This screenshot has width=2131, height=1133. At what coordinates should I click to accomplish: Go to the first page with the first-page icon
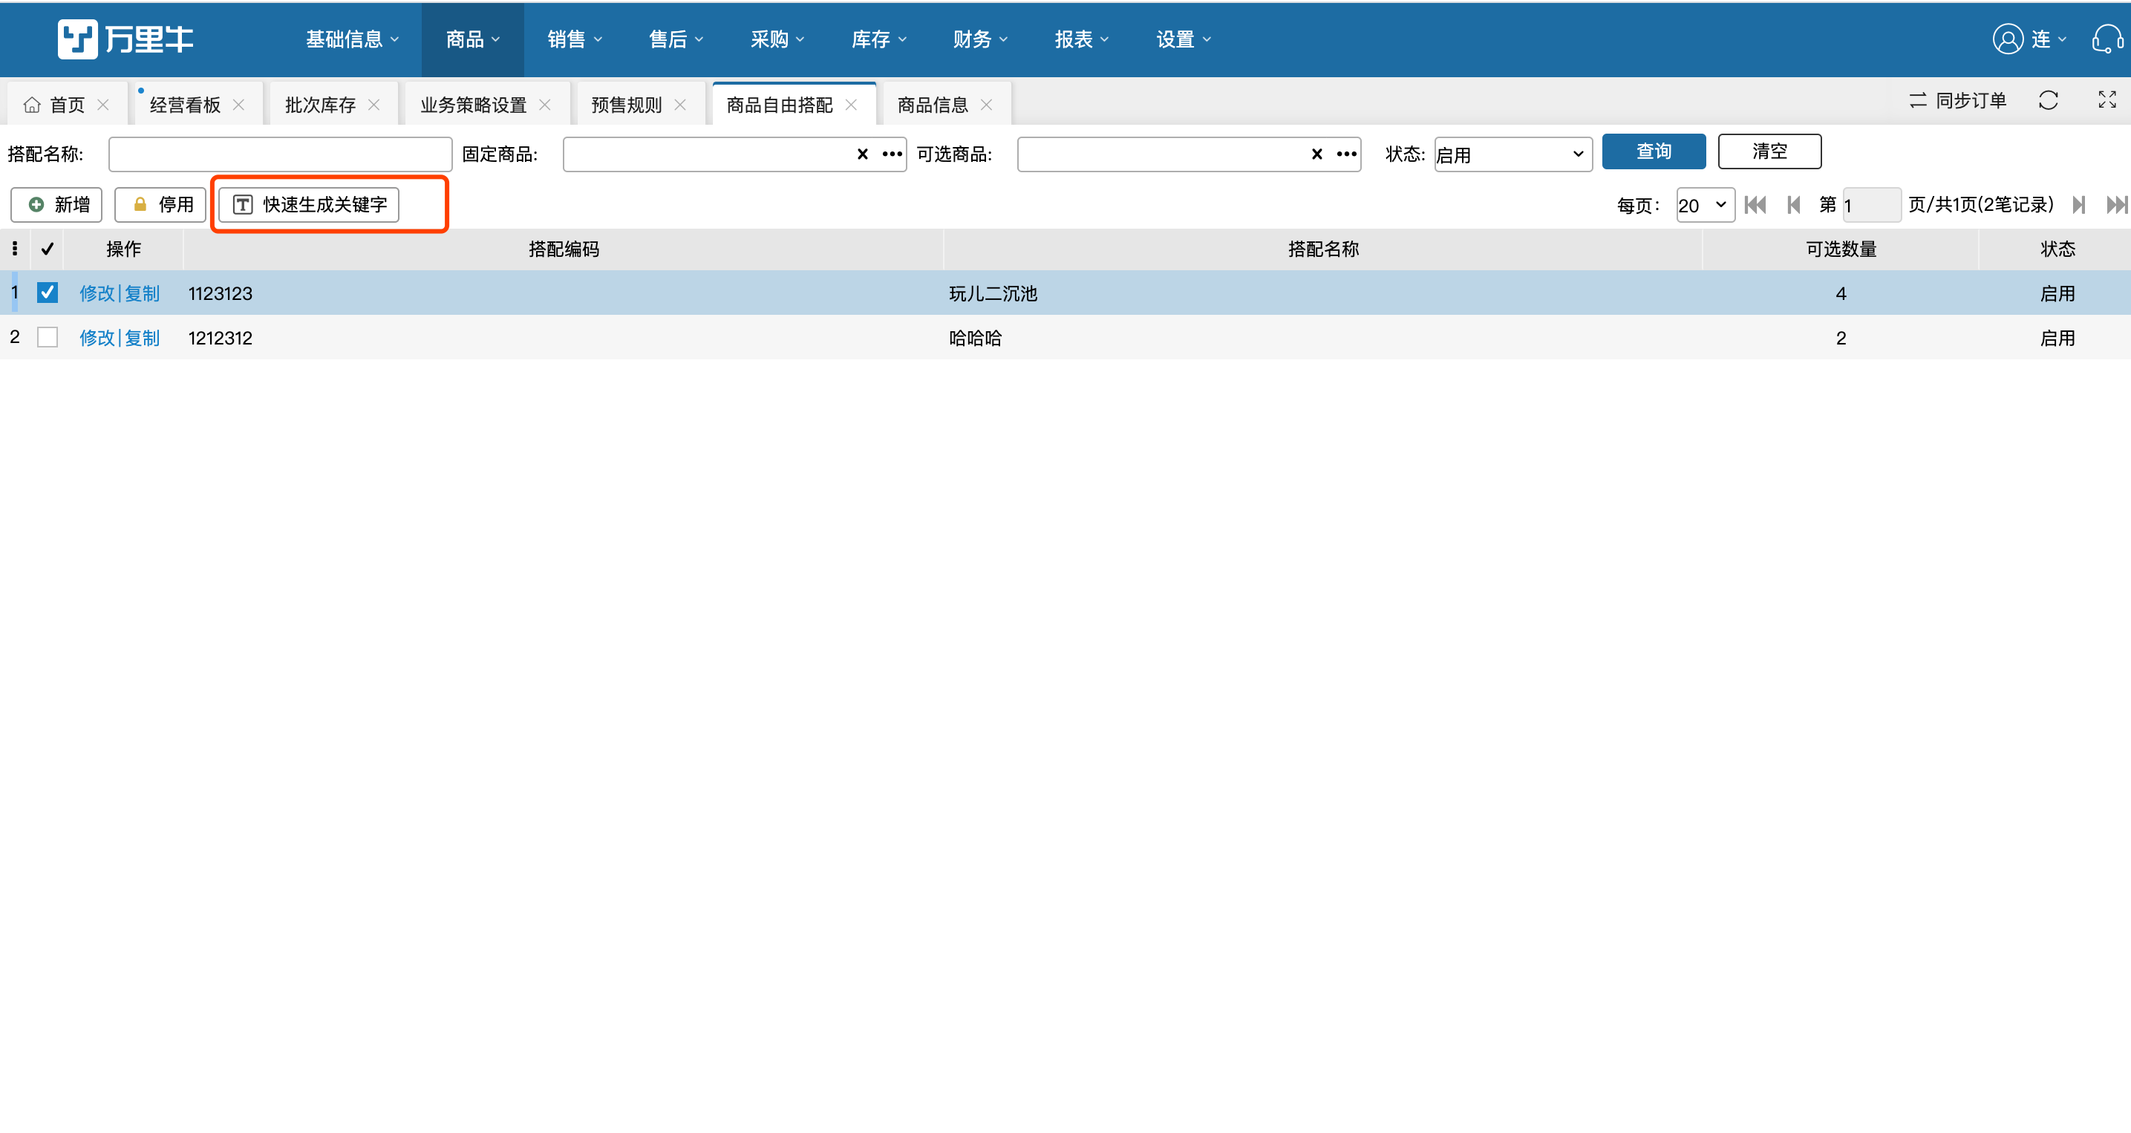[1755, 205]
